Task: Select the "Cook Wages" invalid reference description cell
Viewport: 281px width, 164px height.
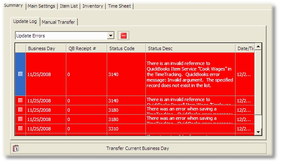Action: (x=190, y=74)
